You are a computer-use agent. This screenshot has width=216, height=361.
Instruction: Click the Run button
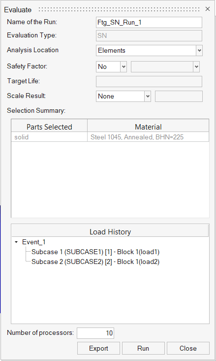click(143, 348)
